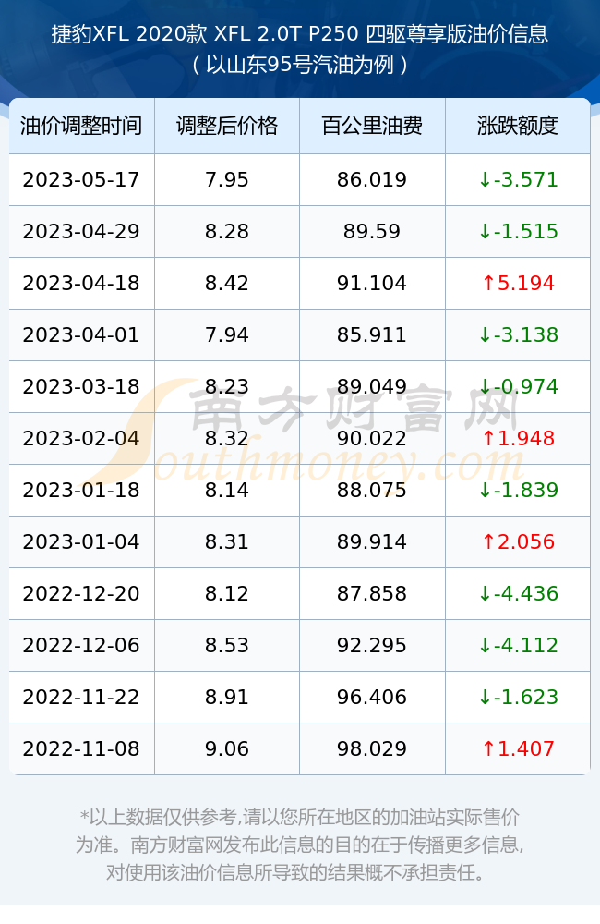
Task: Click the 油价调整时间 column header
Action: (x=81, y=126)
